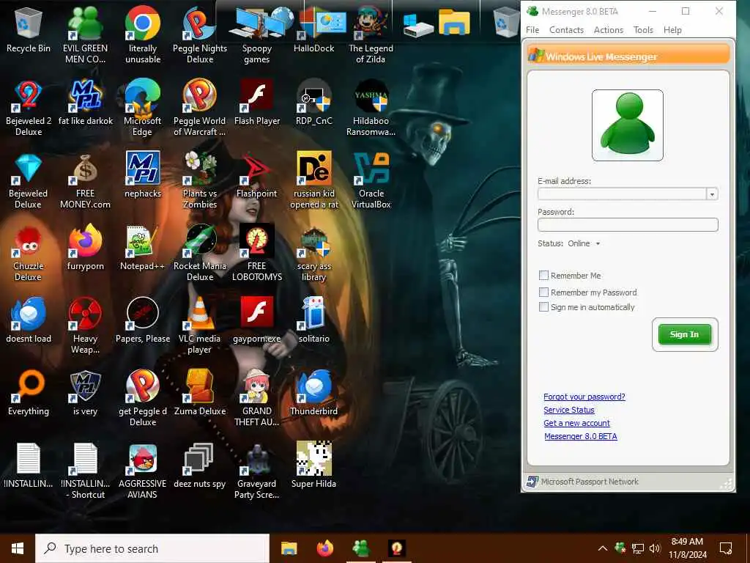
Task: Click 'Get a new account' link
Action: point(576,423)
